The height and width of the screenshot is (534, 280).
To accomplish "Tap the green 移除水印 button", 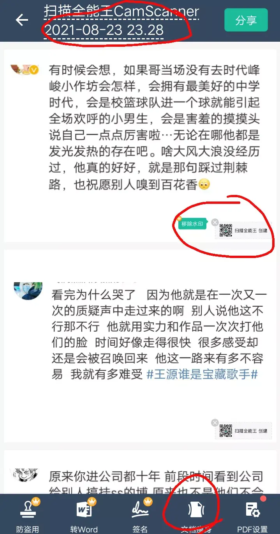I will pyautogui.click(x=193, y=223).
